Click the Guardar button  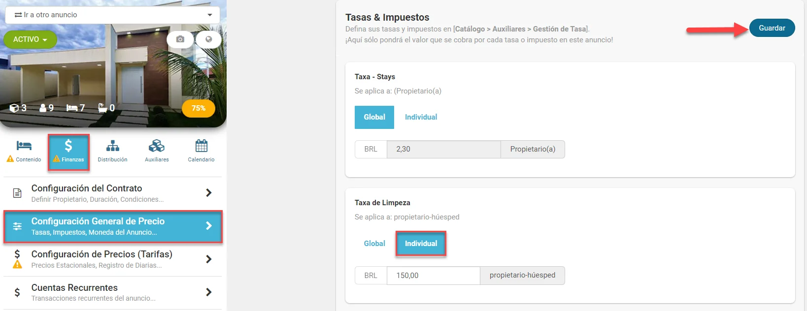pos(772,28)
